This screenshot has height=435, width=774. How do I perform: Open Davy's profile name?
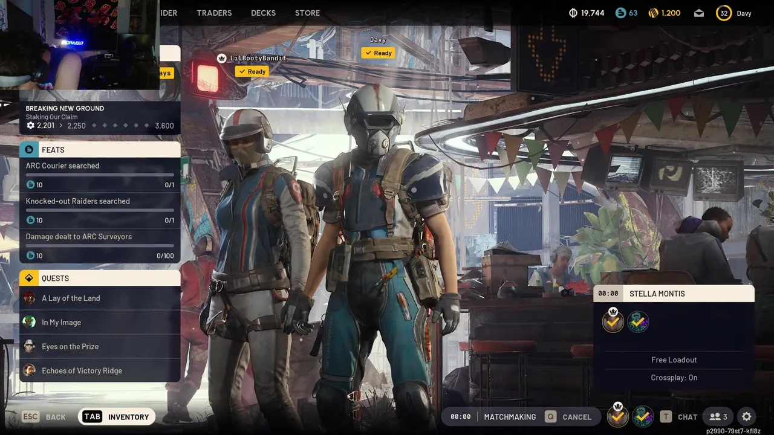point(744,13)
